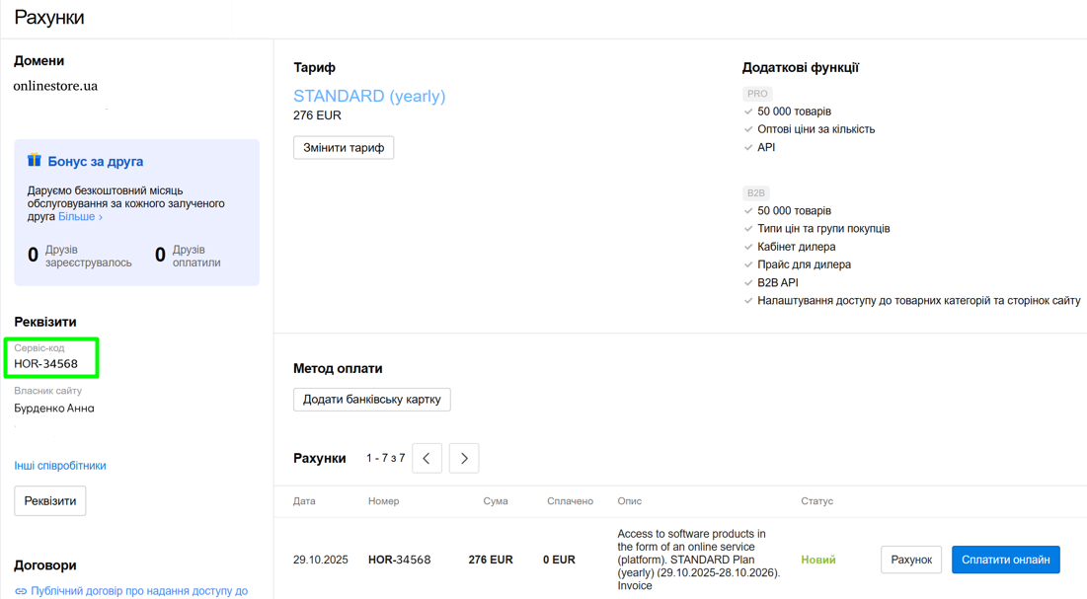Image resolution: width=1087 pixels, height=599 pixels.
Task: Click the B2B plan badge
Action: point(756,193)
